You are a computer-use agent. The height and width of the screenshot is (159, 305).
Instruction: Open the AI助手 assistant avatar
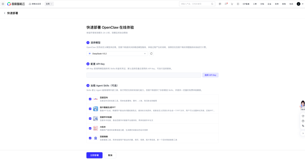[x=302, y=105]
